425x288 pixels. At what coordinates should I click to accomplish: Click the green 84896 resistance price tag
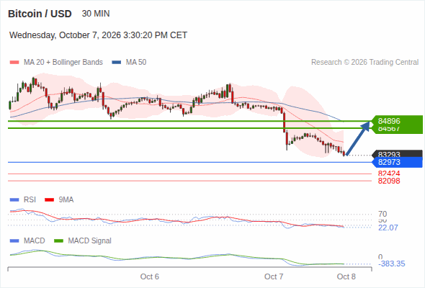[397, 121]
